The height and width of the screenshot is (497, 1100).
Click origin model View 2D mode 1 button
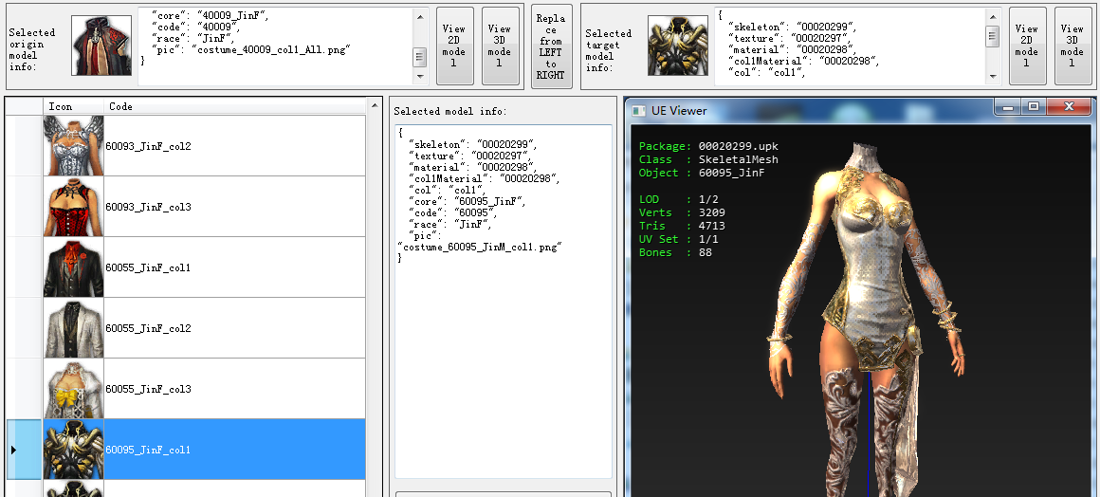click(x=454, y=46)
